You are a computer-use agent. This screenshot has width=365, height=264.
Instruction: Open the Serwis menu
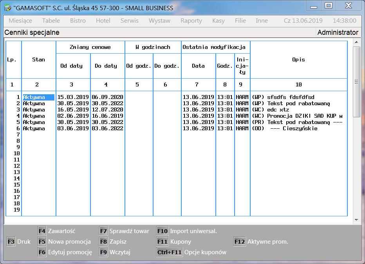pos(129,21)
